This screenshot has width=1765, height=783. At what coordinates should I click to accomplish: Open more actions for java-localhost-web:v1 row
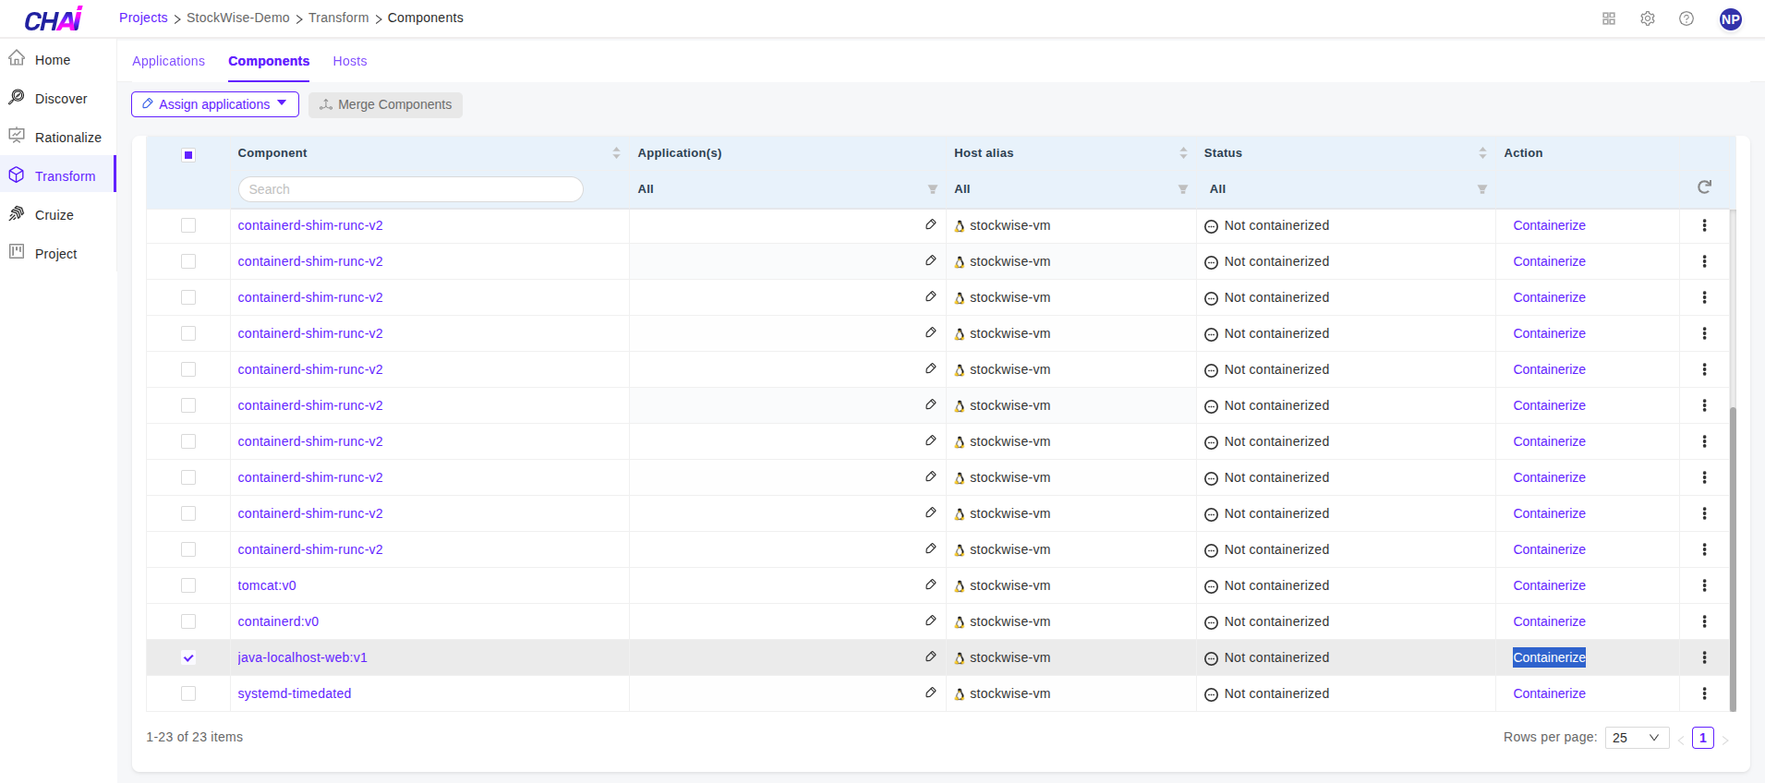coord(1704,657)
